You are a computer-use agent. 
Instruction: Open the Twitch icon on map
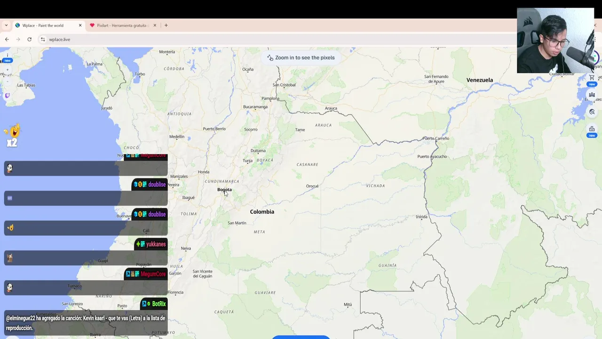tap(7, 96)
